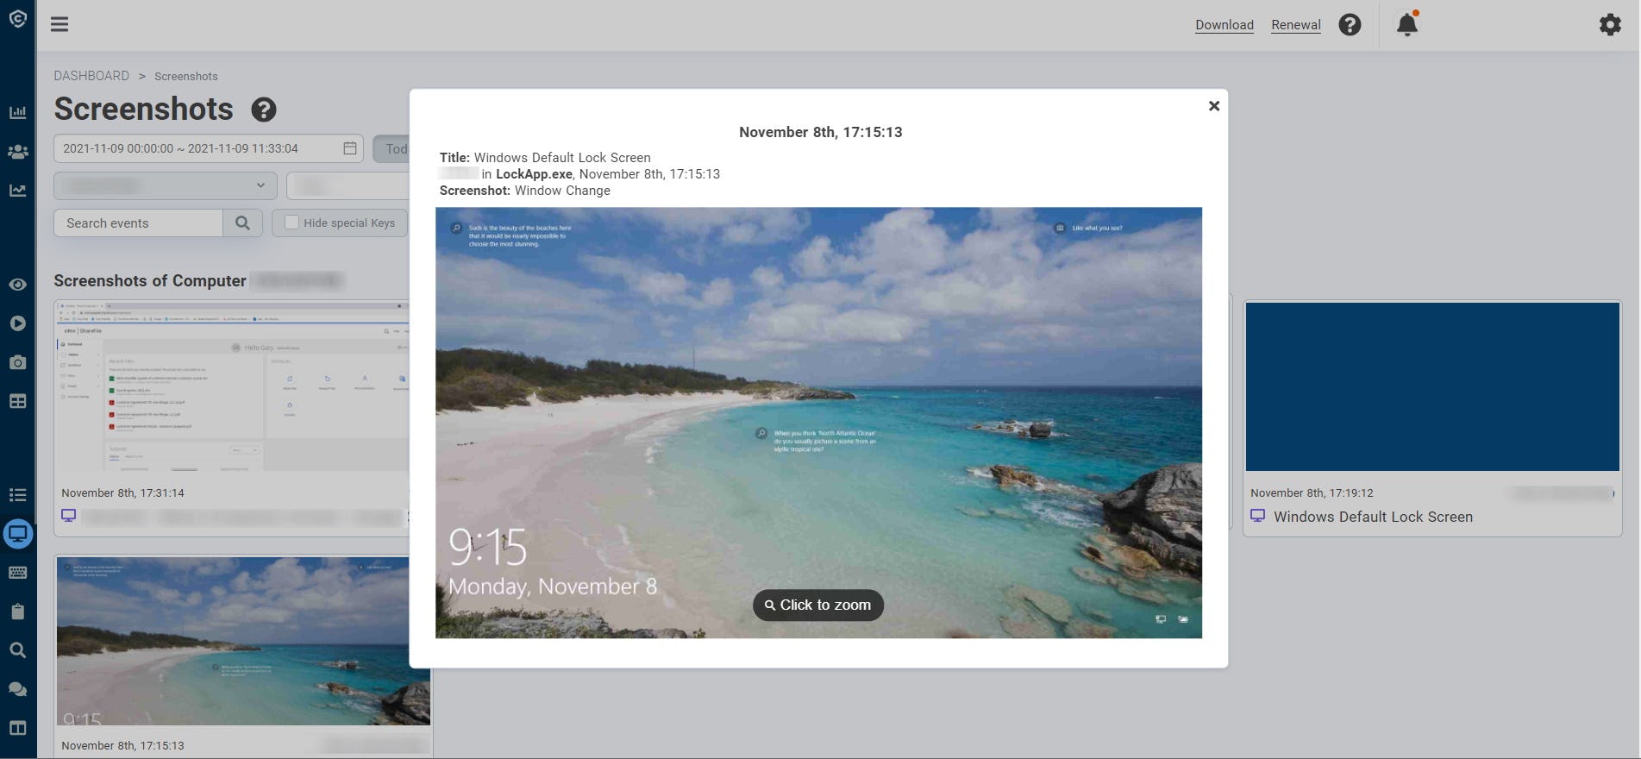
Task: Open the table grid sidebar icon
Action: pos(17,401)
